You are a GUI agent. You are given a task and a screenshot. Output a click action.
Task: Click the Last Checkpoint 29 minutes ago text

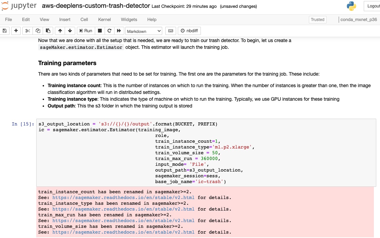pos(184,6)
